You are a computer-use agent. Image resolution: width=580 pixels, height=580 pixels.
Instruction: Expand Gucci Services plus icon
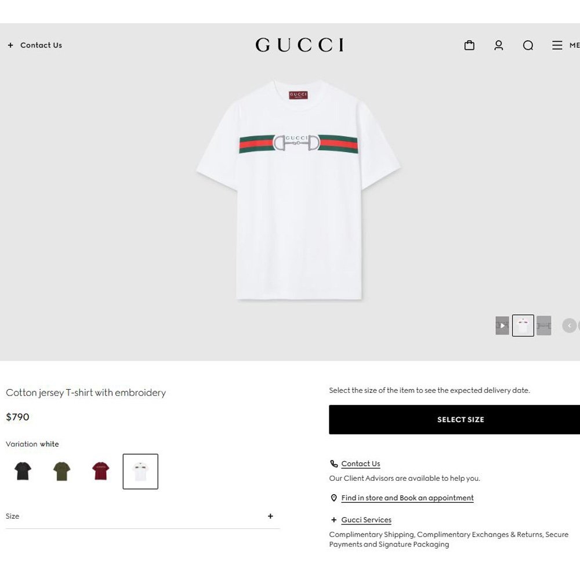(x=333, y=520)
